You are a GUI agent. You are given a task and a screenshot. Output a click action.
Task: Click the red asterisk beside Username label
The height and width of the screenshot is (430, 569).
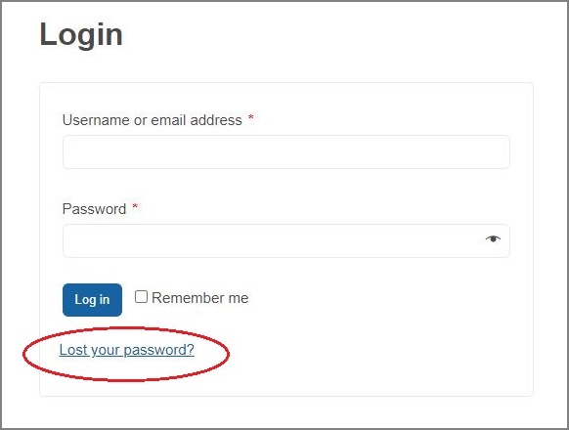coord(250,117)
